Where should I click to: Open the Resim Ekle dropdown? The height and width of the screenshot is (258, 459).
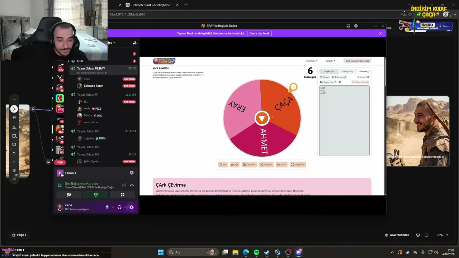click(328, 82)
